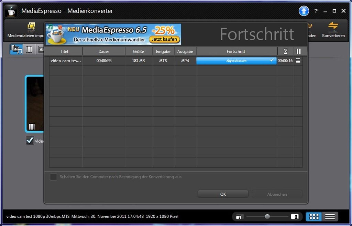Click the MP4 output format cell

pos(185,61)
